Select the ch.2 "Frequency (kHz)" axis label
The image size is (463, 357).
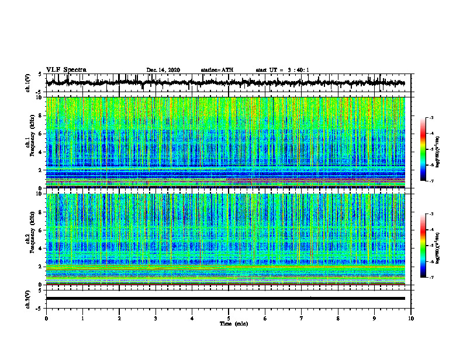point(32,232)
